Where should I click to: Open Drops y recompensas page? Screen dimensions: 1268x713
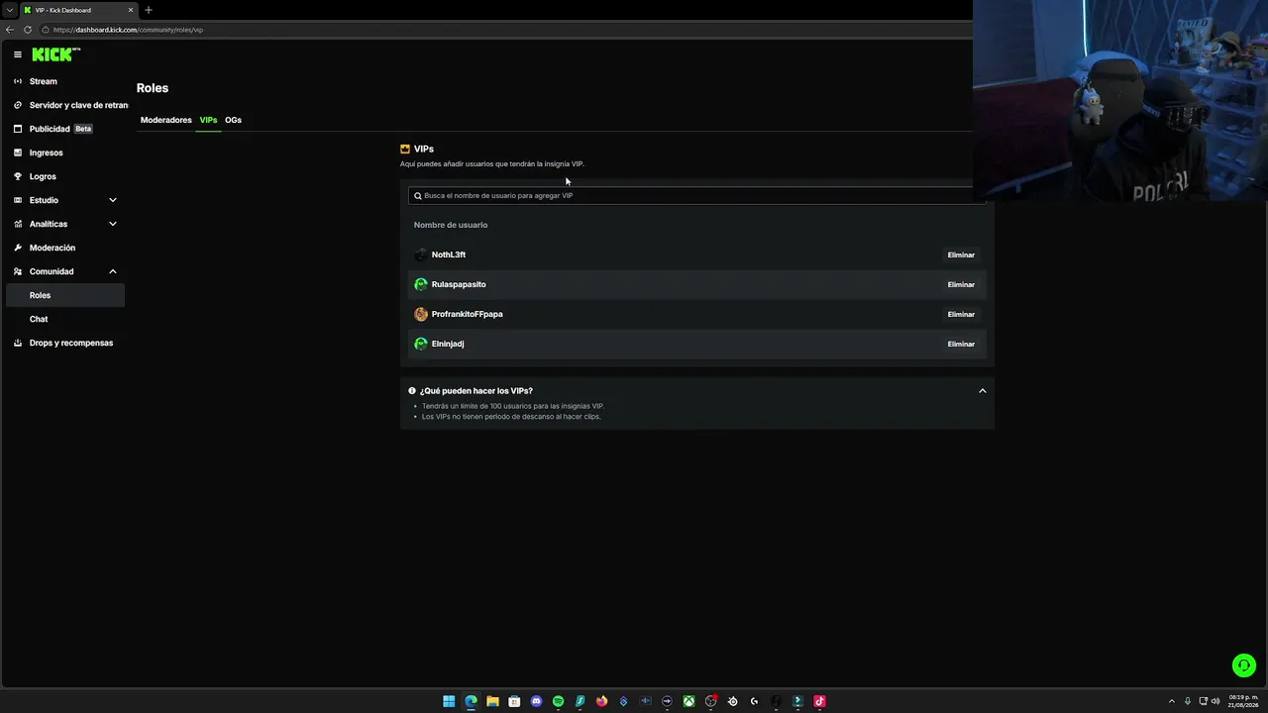click(x=70, y=343)
